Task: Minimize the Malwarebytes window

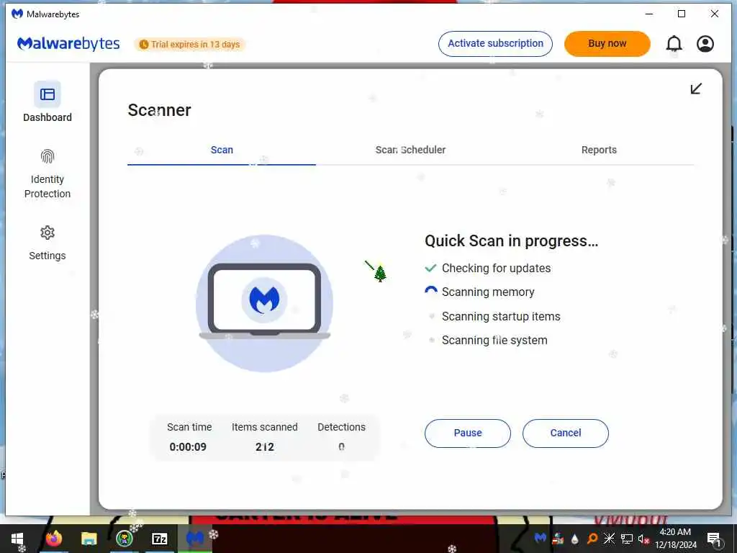Action: click(649, 14)
